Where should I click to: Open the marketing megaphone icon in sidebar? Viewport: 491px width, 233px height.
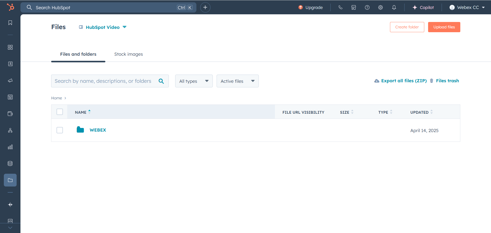(x=10, y=80)
